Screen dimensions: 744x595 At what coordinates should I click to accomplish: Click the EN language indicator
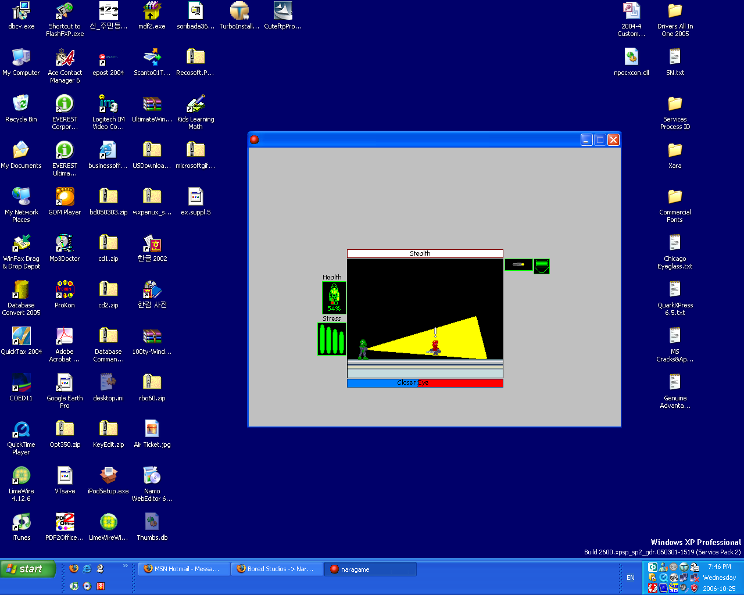pos(631,578)
